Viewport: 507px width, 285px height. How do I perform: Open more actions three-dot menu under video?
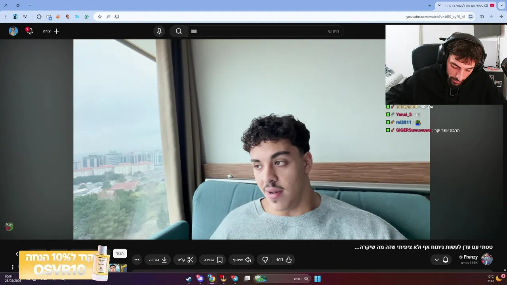137,260
